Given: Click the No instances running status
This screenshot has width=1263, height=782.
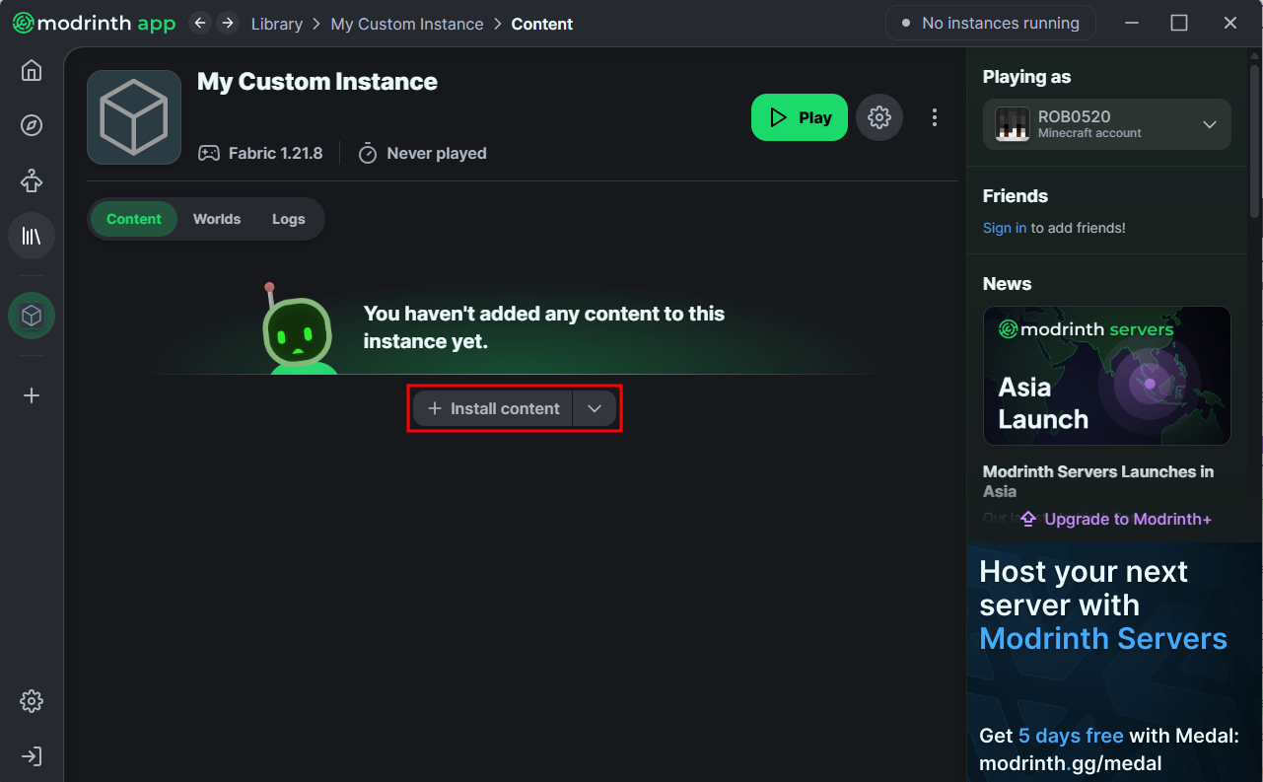Looking at the screenshot, I should coord(991,23).
